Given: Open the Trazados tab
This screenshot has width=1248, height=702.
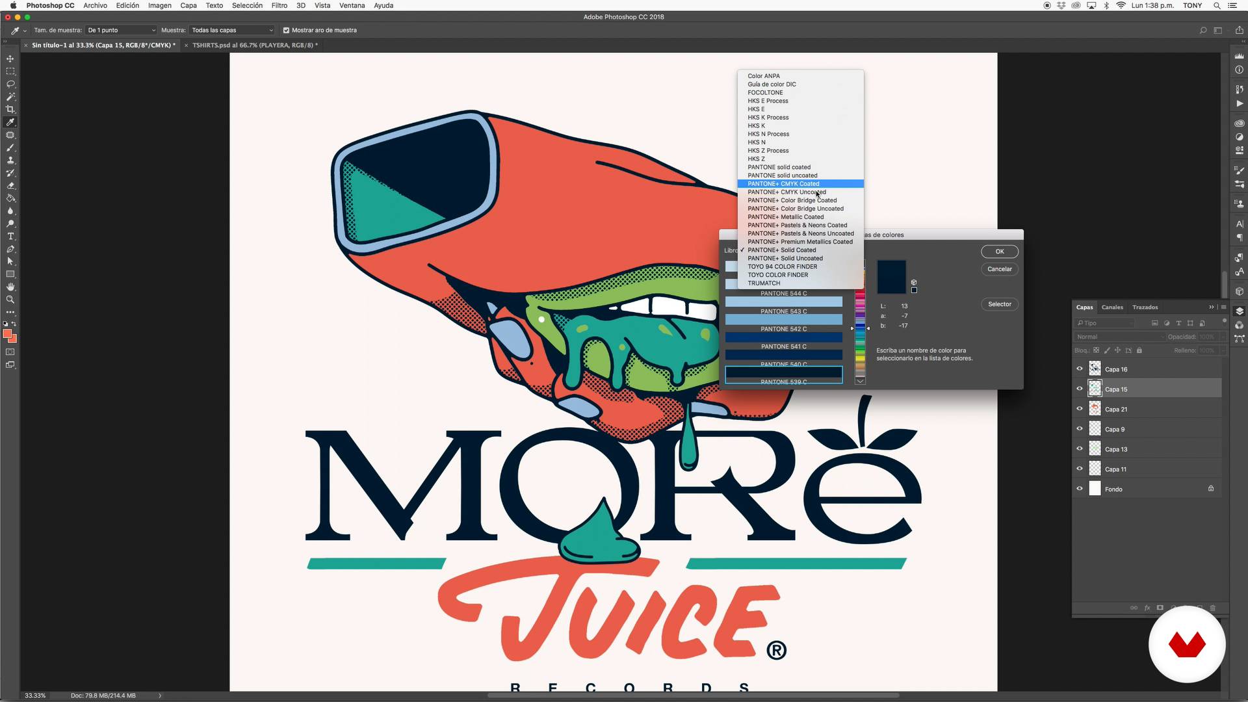Looking at the screenshot, I should (1145, 307).
